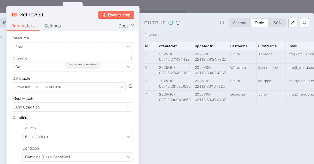
Task: Click the Execute step button
Action: [x=116, y=15]
